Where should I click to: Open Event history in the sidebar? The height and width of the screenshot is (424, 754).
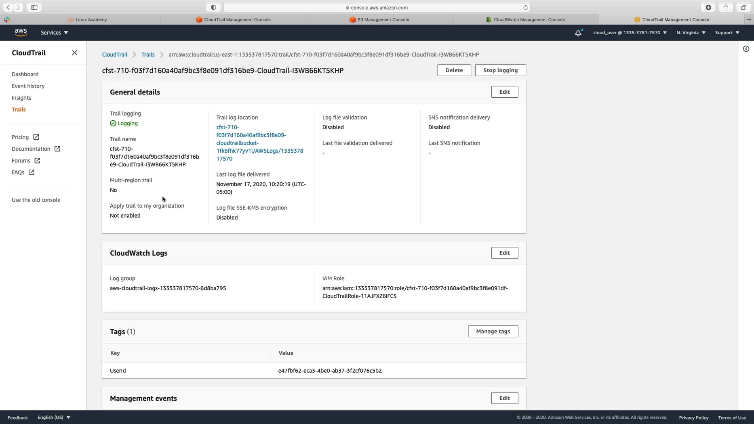coord(28,86)
